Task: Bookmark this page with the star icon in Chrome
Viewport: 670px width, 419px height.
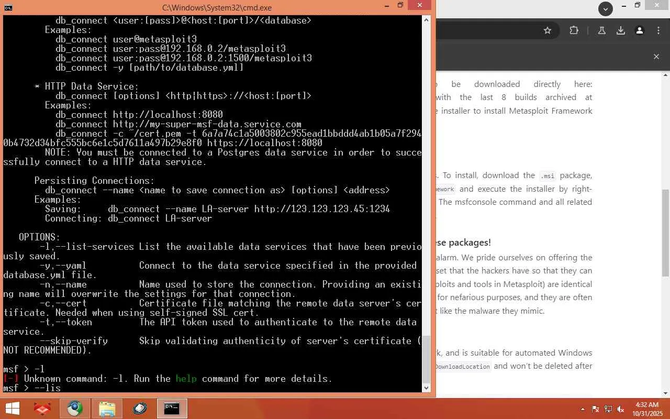Action: pos(548,30)
